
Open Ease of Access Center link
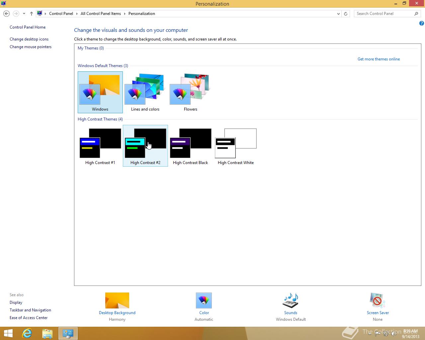pyautogui.click(x=29, y=318)
